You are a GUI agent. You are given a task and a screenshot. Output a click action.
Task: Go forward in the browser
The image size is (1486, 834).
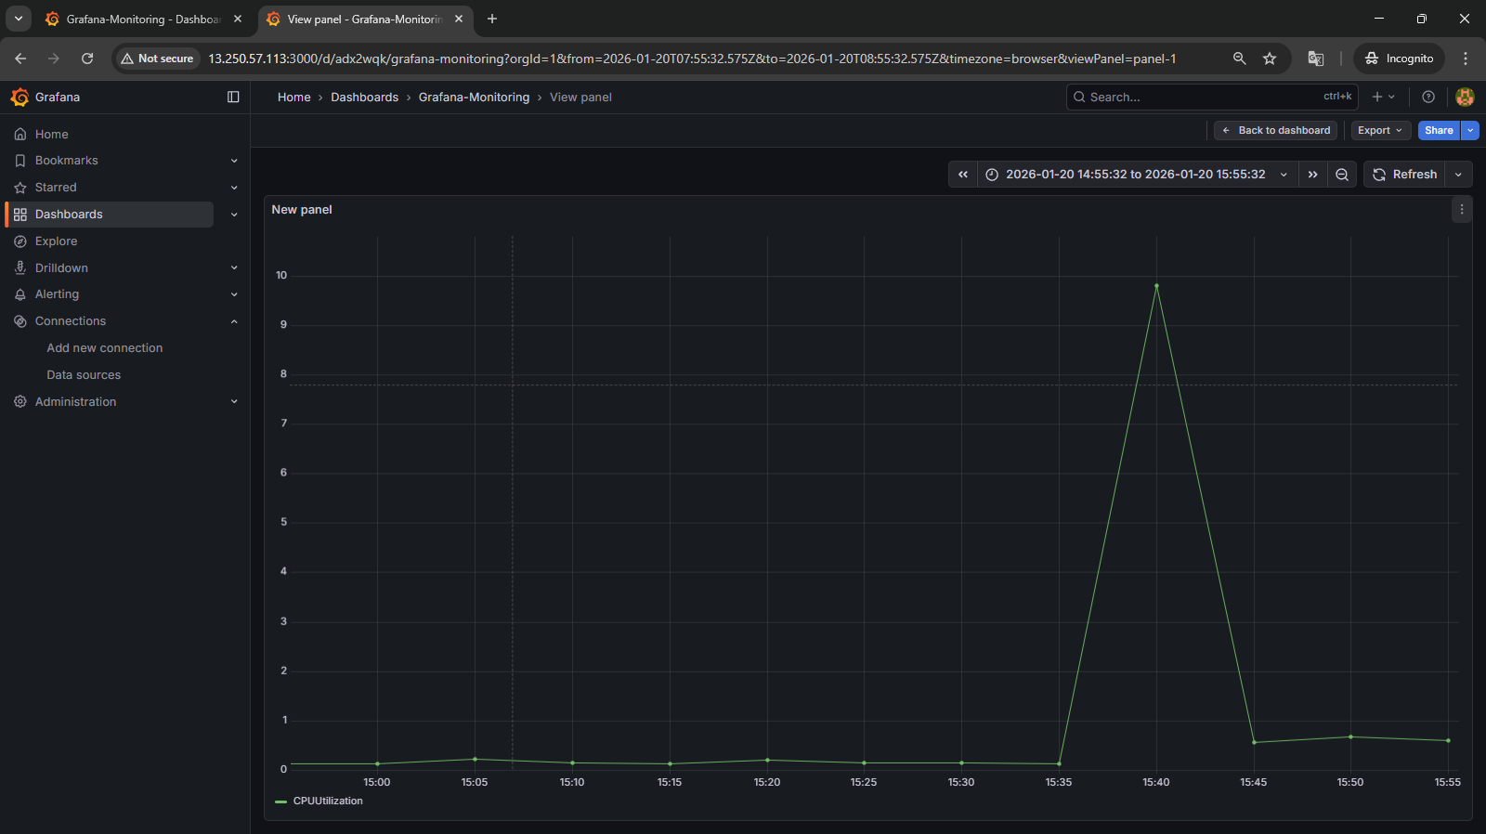point(54,59)
